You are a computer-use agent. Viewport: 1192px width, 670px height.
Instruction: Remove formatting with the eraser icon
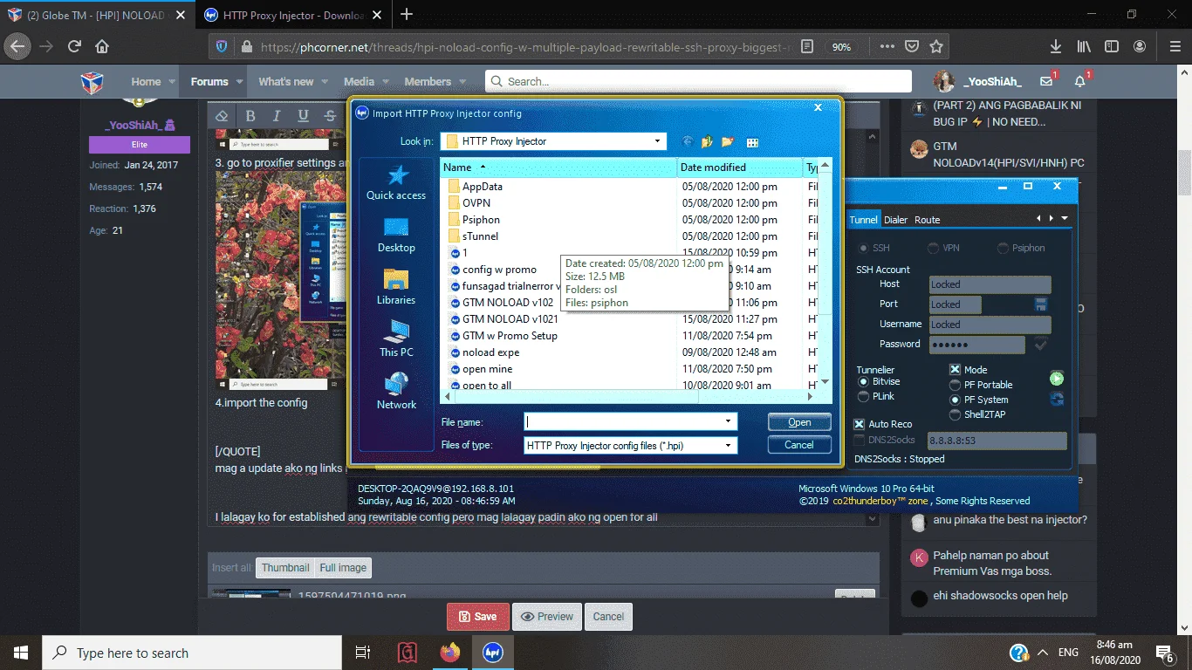[222, 116]
